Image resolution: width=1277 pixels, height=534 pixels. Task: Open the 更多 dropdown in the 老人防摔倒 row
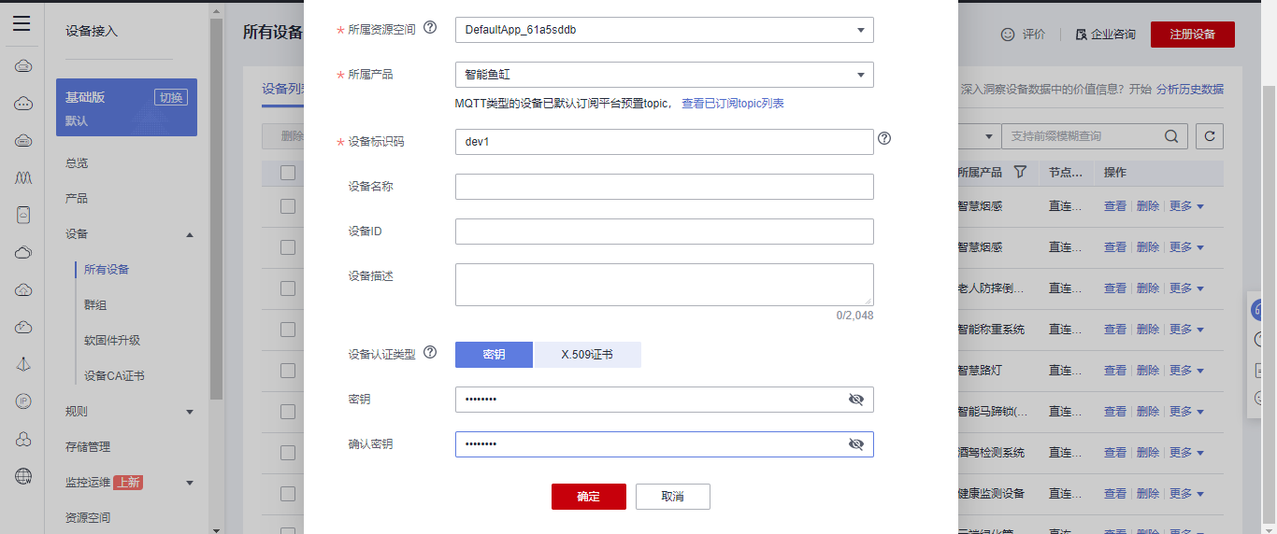click(1186, 288)
